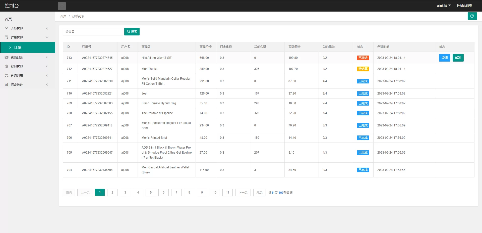Click the group list sidebar icon
This screenshot has width=482, height=233.
pos(7,75)
